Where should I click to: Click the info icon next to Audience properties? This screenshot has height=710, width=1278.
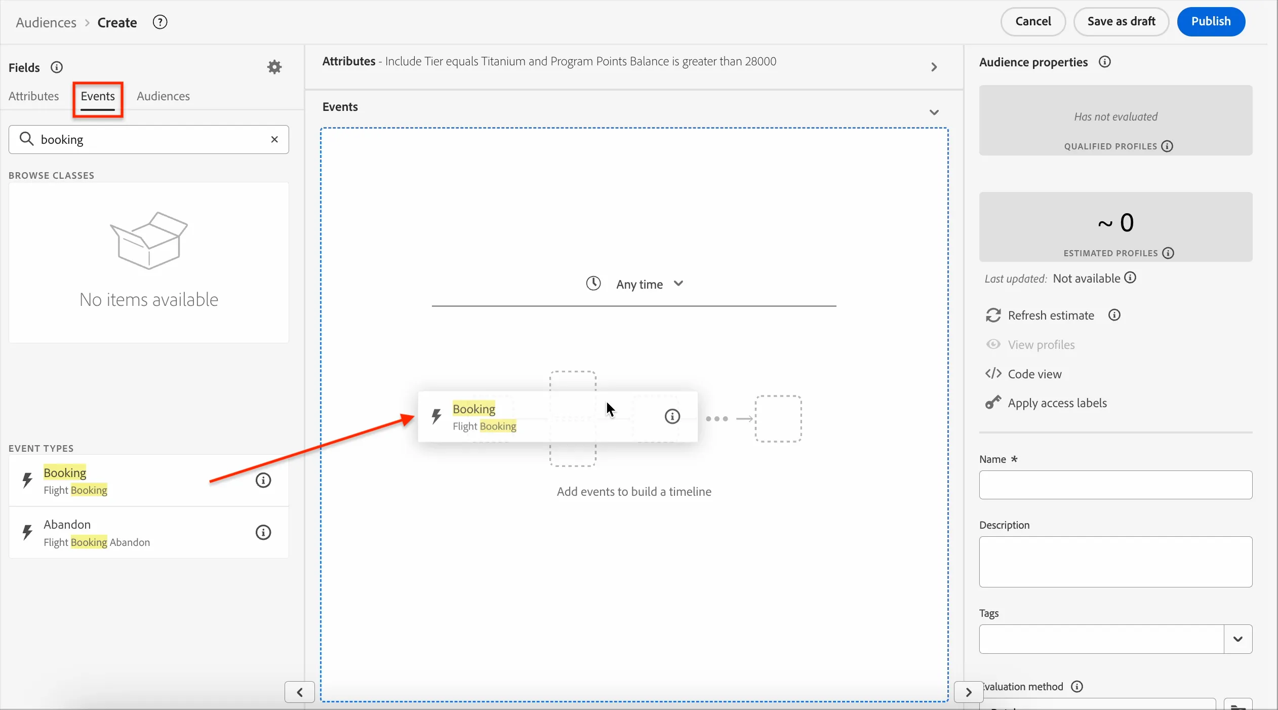click(x=1105, y=62)
